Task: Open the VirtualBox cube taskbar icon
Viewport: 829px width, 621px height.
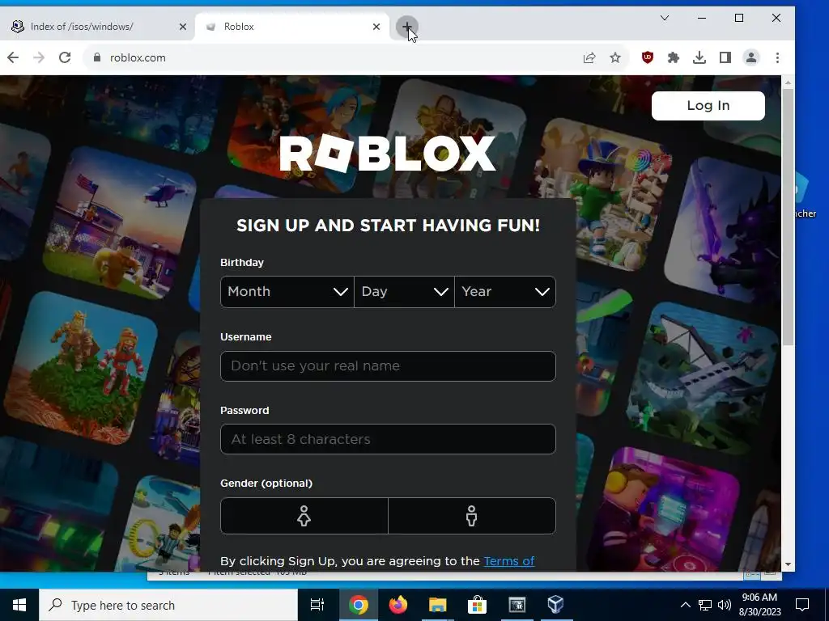Action: 555,605
